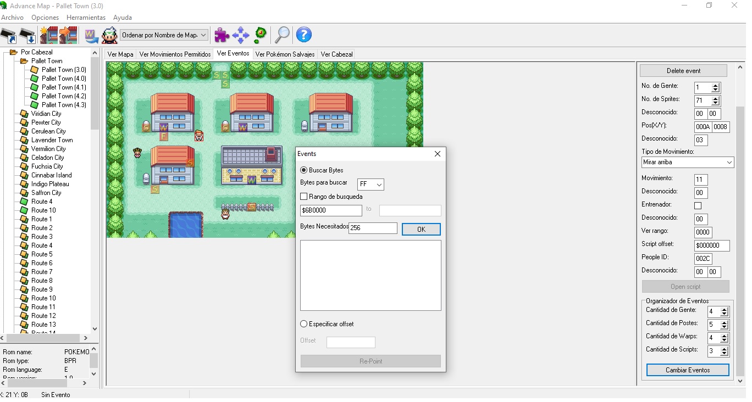
Task: Click the open ROM cartridge icon
Action: point(8,35)
